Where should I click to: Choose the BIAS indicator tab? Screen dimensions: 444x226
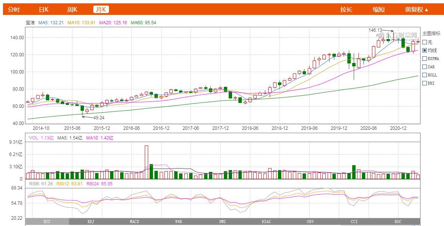pos(266,222)
